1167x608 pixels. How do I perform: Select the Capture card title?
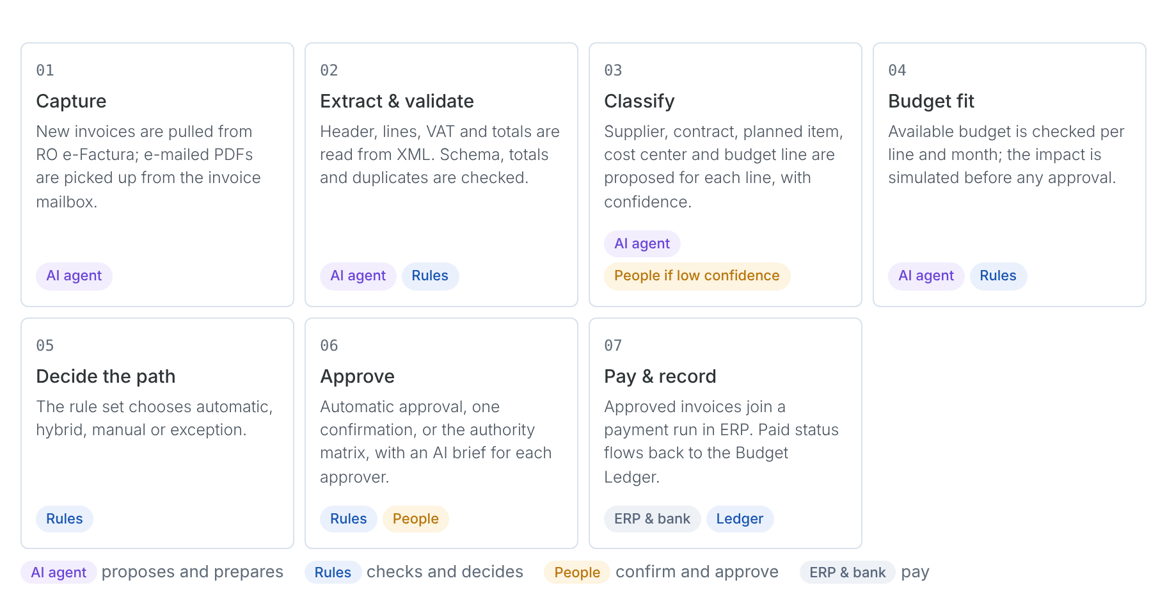[71, 101]
